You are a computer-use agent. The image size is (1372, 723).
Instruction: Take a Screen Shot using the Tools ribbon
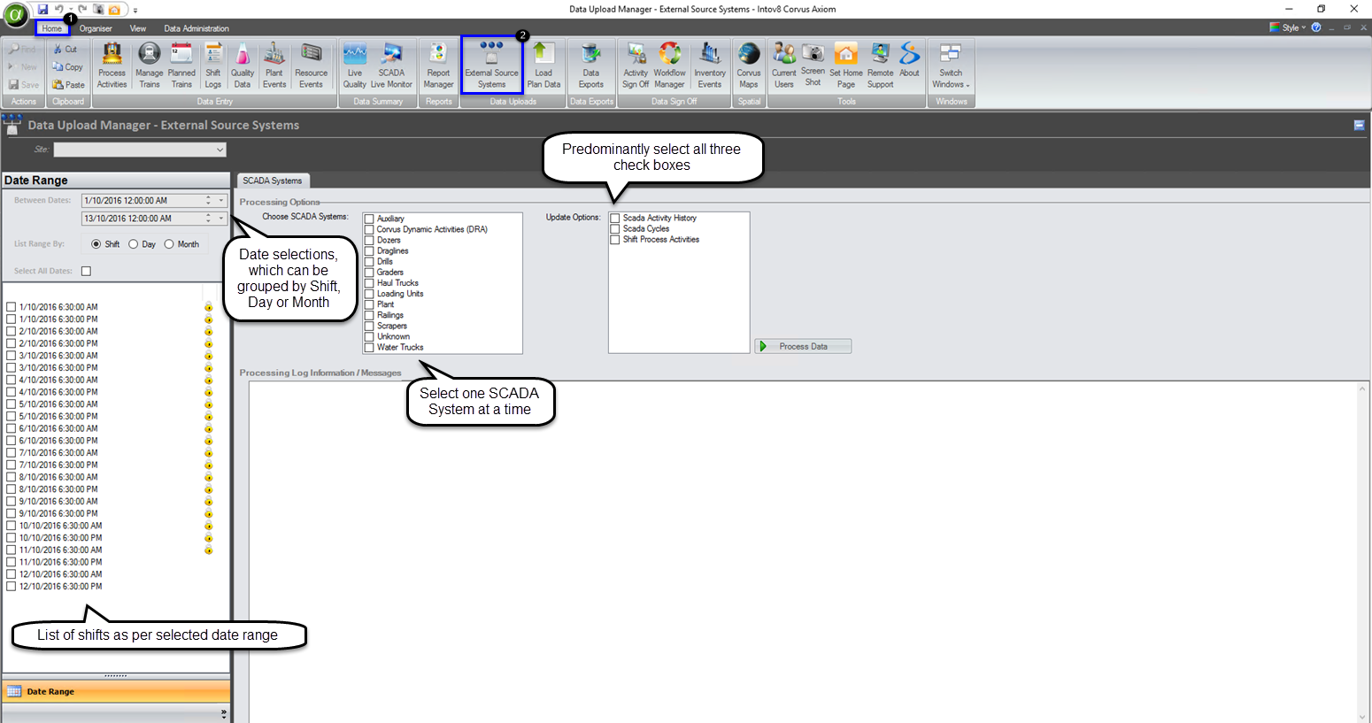point(813,62)
